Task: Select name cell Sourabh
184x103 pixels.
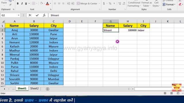Action: click(15, 79)
